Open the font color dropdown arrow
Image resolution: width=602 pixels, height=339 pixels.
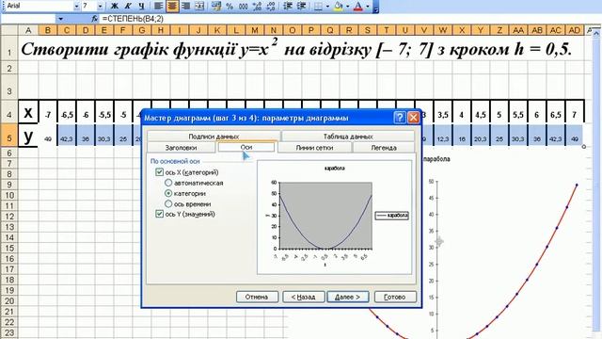pyautogui.click(x=368, y=7)
